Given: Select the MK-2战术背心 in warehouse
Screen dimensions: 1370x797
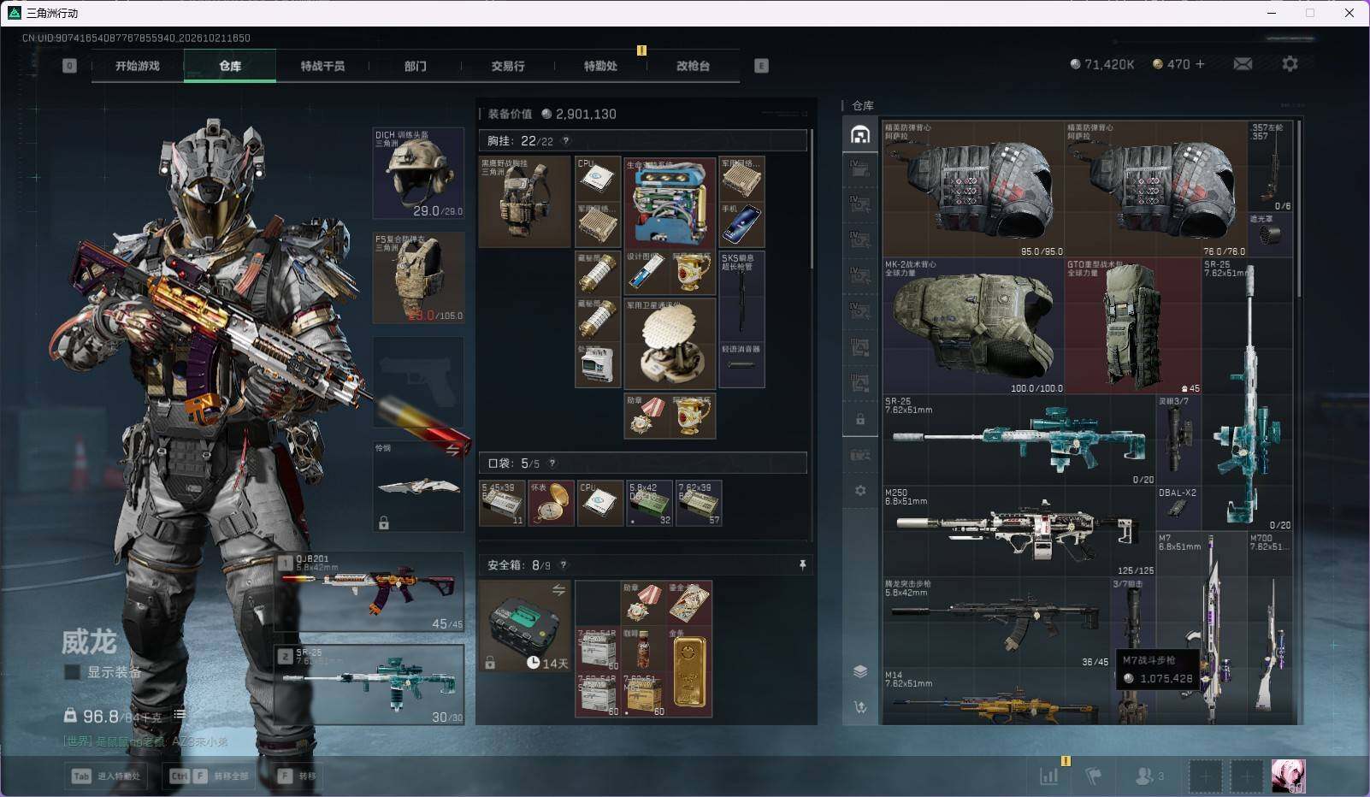Looking at the screenshot, I should (x=974, y=327).
